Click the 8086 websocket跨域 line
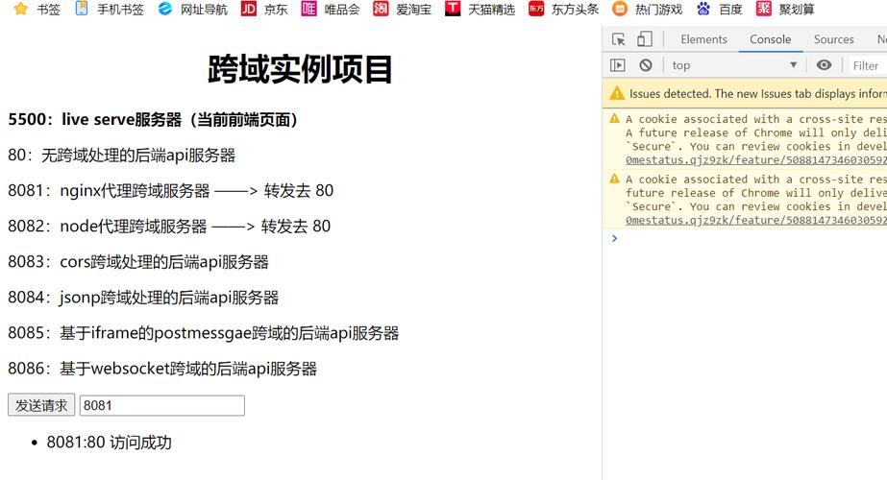This screenshot has width=887, height=480. pos(162,369)
